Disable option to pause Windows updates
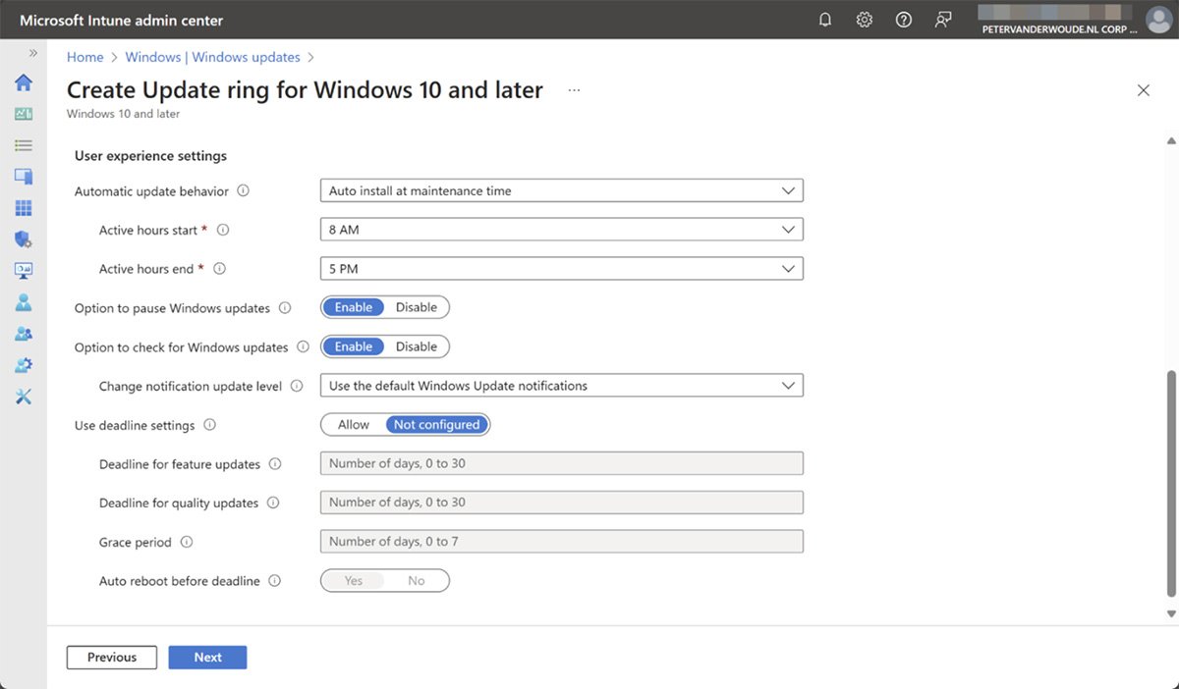Image resolution: width=1179 pixels, height=689 pixels. [x=417, y=307]
